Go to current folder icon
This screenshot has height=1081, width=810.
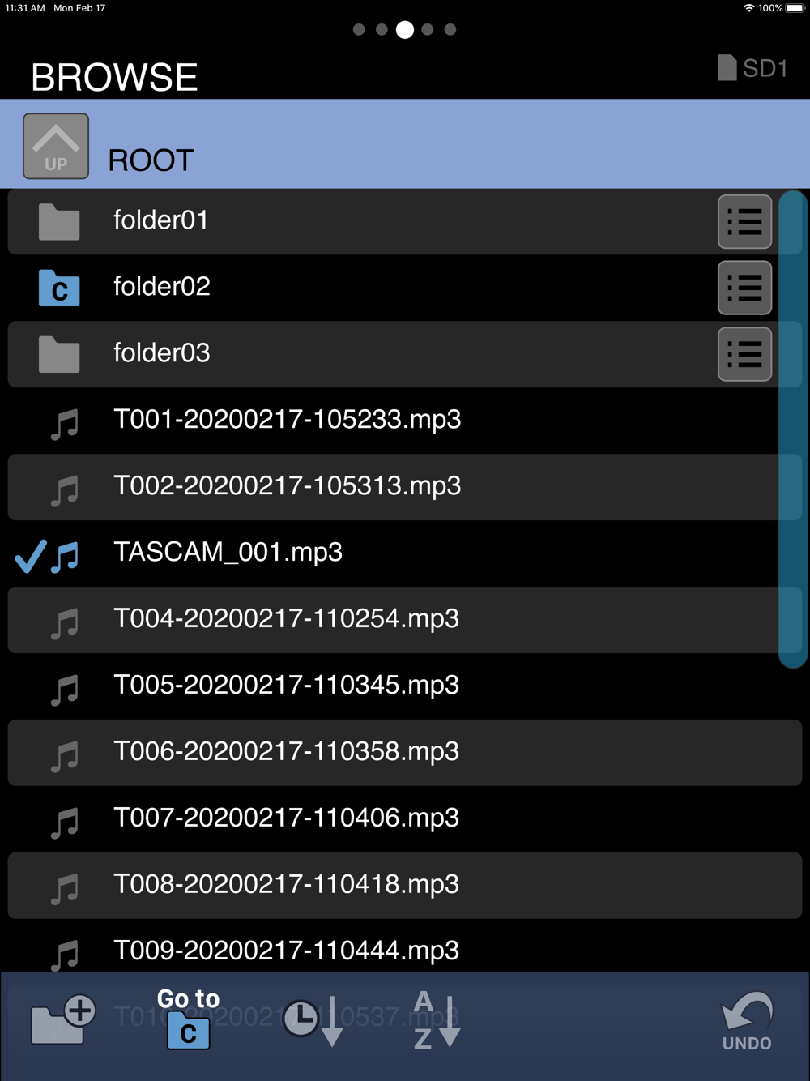189,1019
